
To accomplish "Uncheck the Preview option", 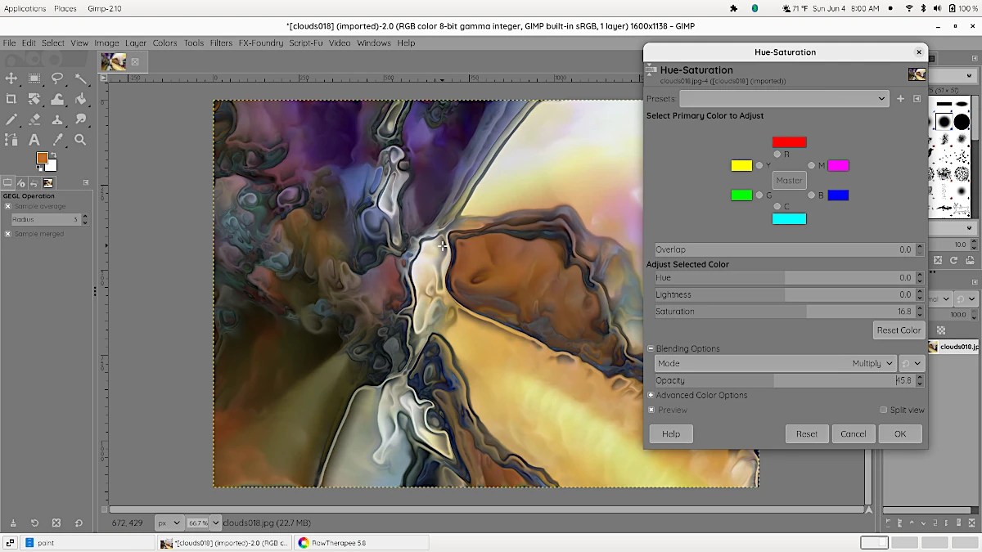I will tap(651, 410).
